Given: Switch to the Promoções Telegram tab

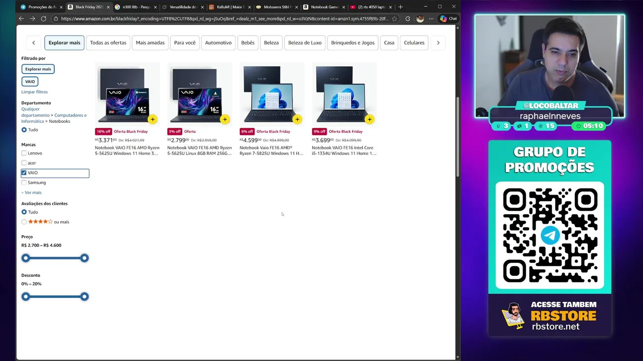Looking at the screenshot, I should click(x=38, y=7).
